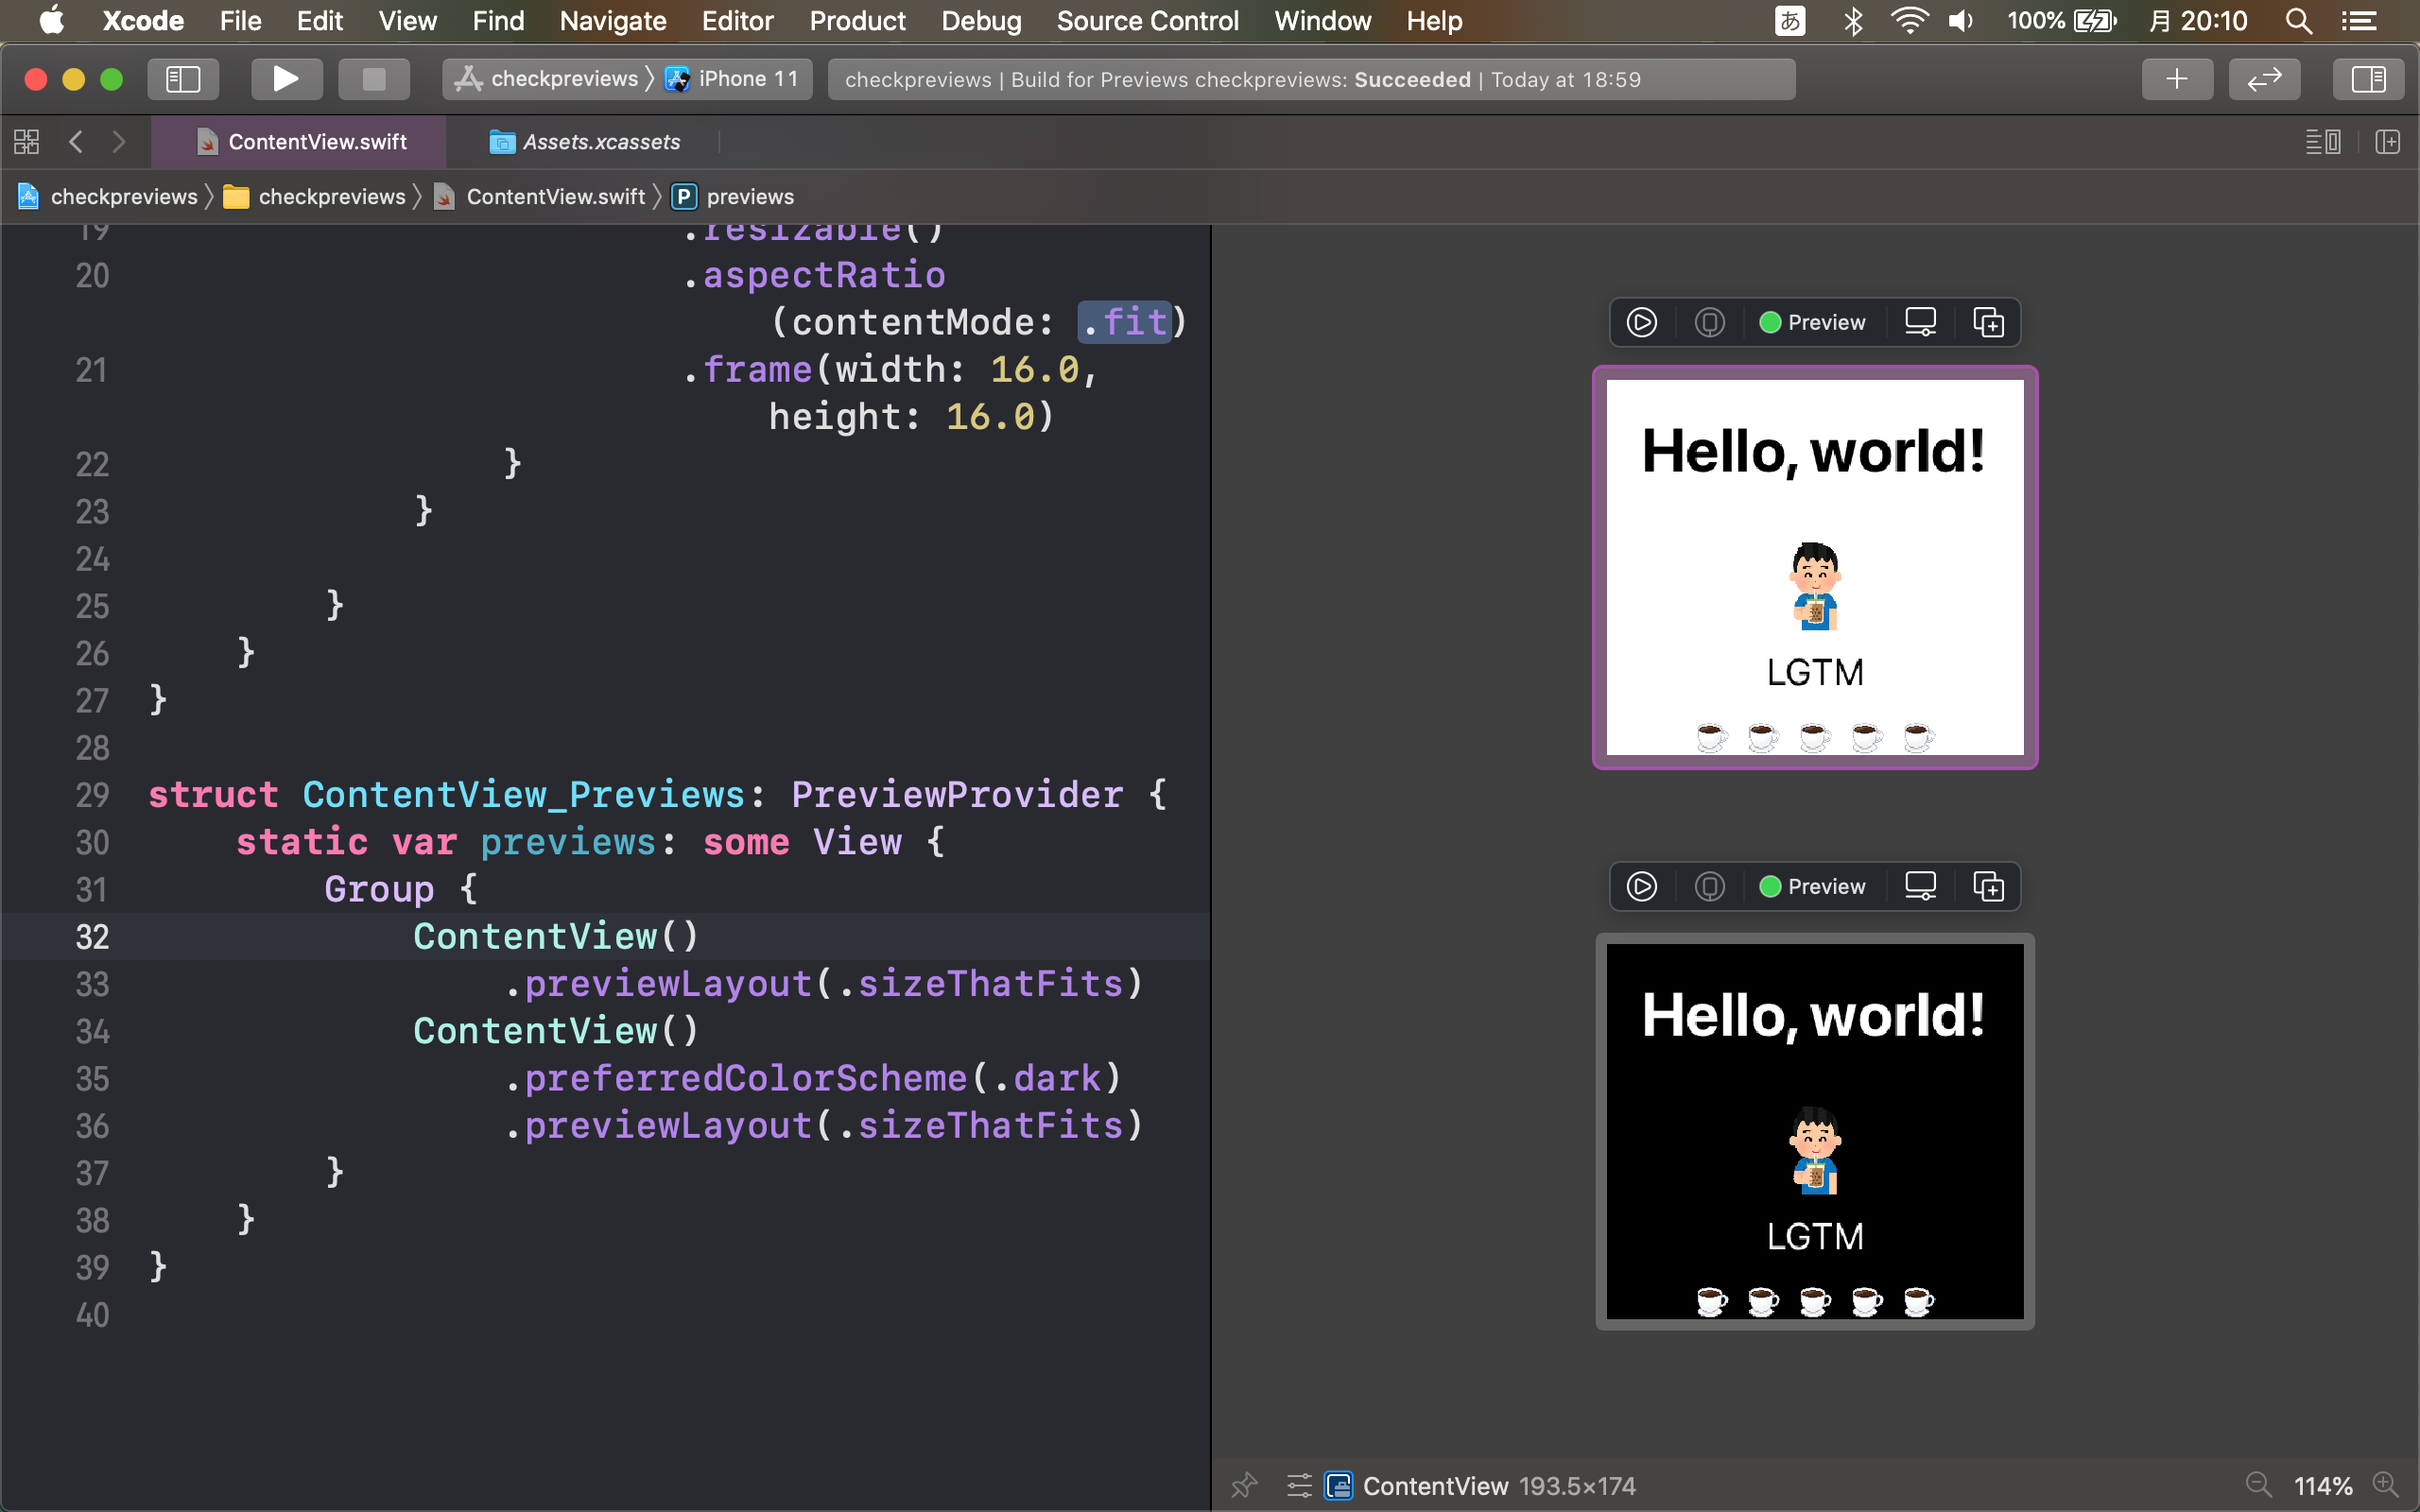This screenshot has height=1512, width=2420.
Task: Zoom in the preview canvas
Action: 2387,1485
